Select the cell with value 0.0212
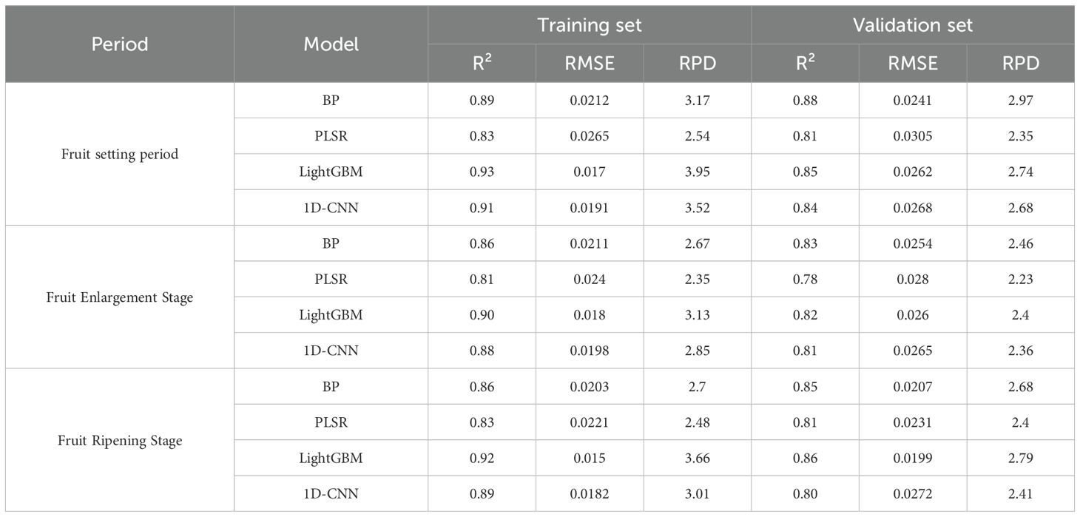Viewport: 1080px width, 517px height. [590, 101]
